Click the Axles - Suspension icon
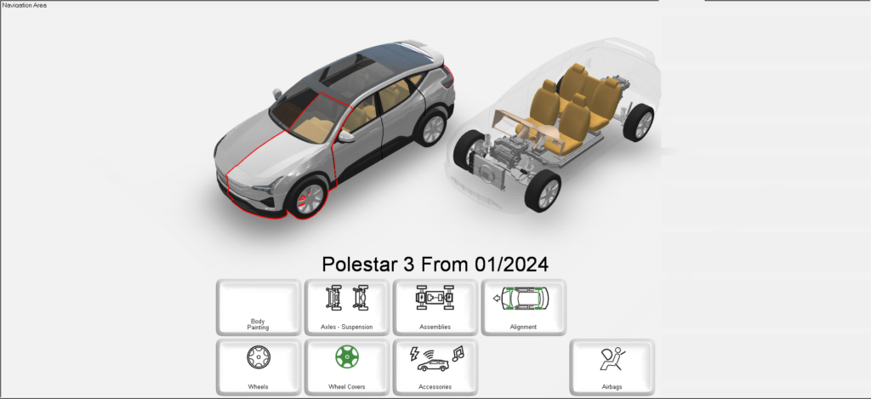 pyautogui.click(x=346, y=307)
